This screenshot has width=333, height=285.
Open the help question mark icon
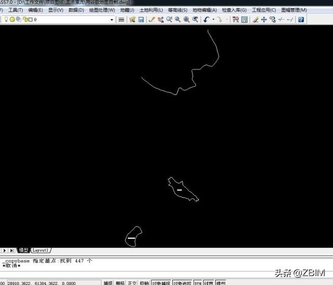(301, 20)
